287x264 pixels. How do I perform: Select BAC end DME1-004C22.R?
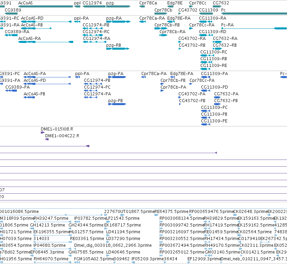[62, 136]
